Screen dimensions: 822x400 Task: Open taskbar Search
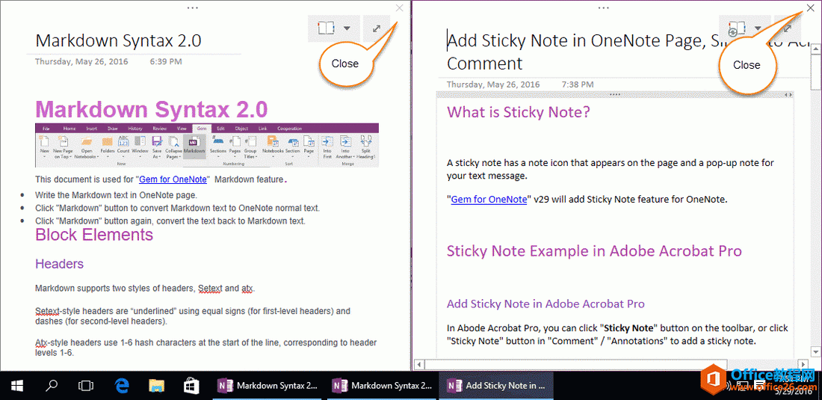coord(52,387)
